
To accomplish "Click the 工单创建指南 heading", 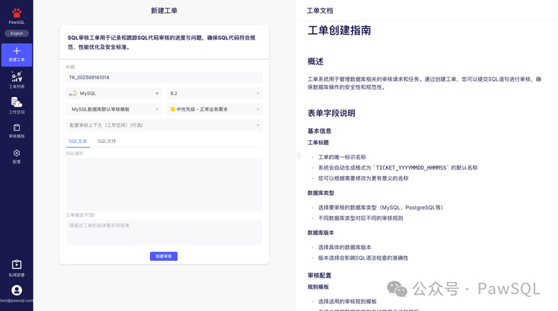I will click(x=339, y=30).
